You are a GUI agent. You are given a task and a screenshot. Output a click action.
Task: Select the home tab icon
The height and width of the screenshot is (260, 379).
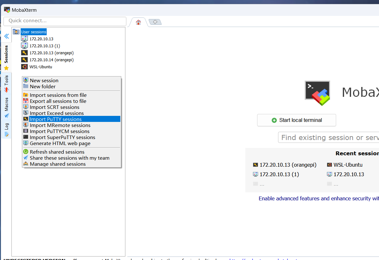pyautogui.click(x=138, y=22)
